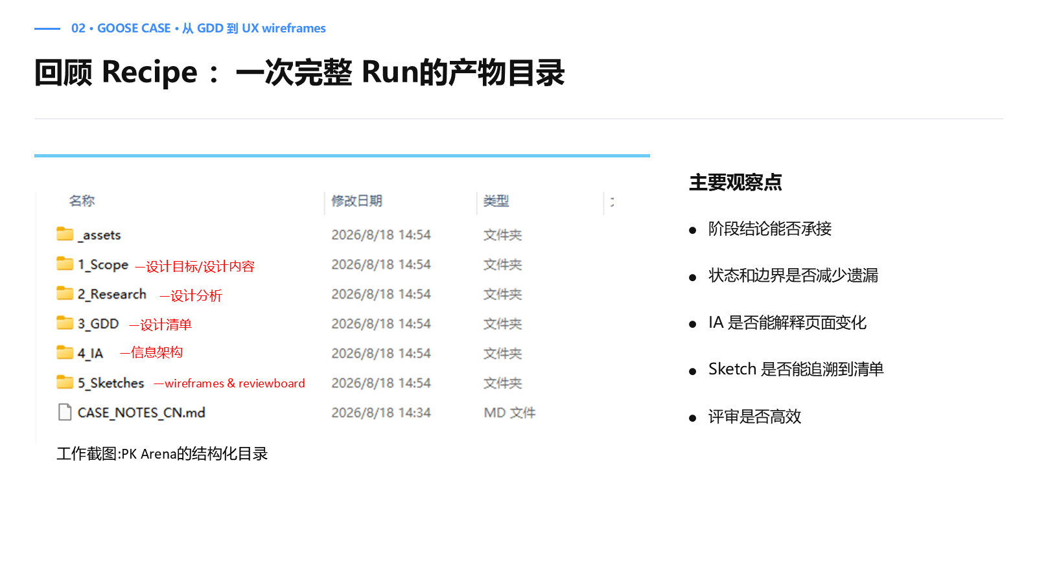
Task: Click the 1_Scope folder icon
Action: [x=65, y=264]
